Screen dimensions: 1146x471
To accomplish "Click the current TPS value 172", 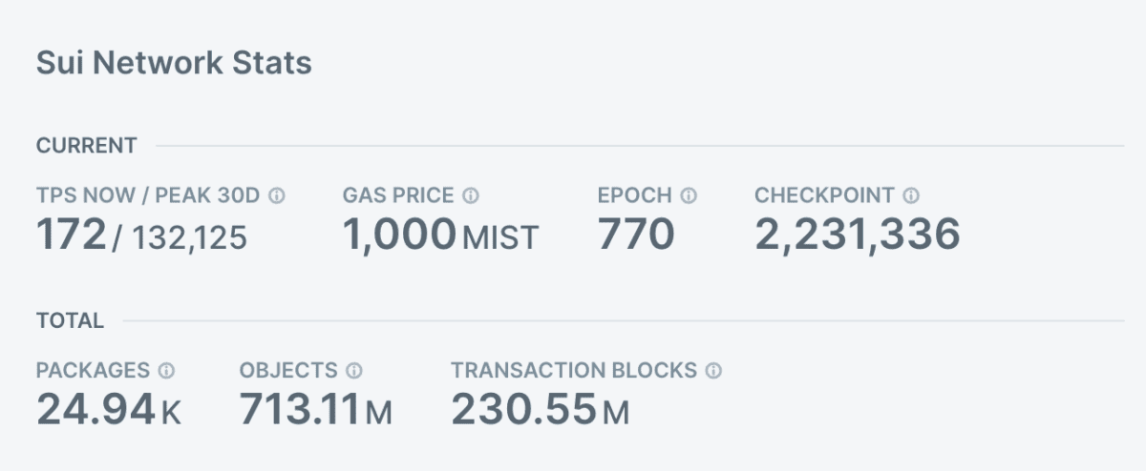I will tap(71, 235).
